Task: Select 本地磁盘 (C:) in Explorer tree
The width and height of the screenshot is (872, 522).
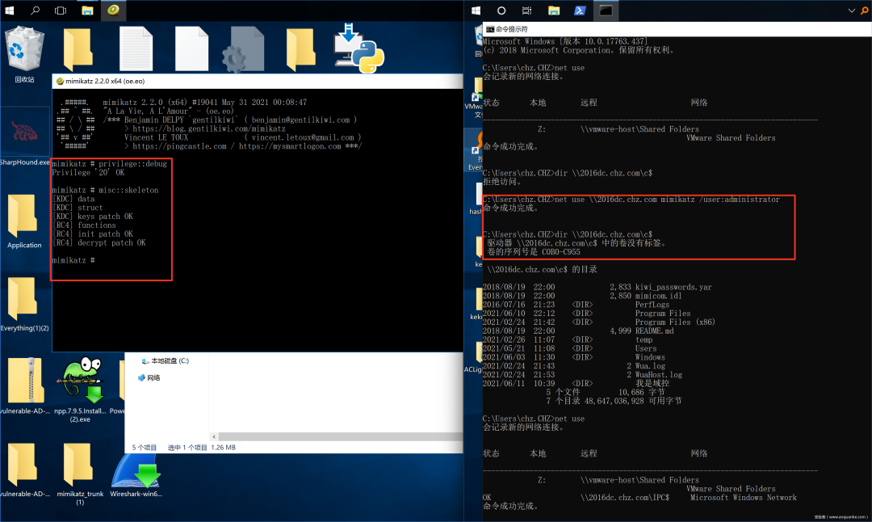Action: (x=166, y=360)
